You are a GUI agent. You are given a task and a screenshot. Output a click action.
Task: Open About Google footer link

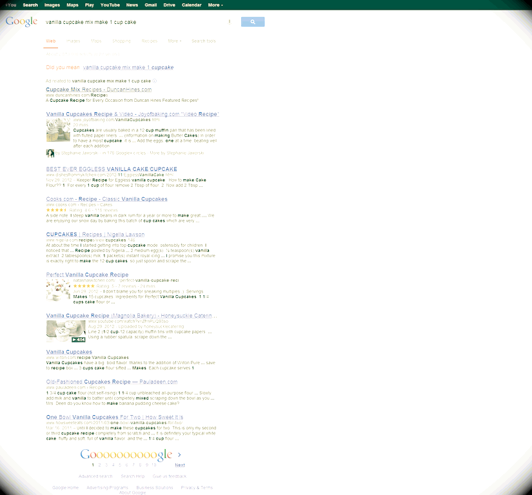132,492
